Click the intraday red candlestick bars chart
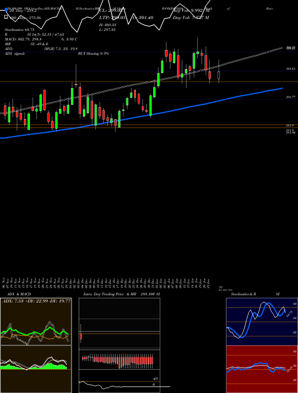Screen dimensions: 298x393 (119, 361)
